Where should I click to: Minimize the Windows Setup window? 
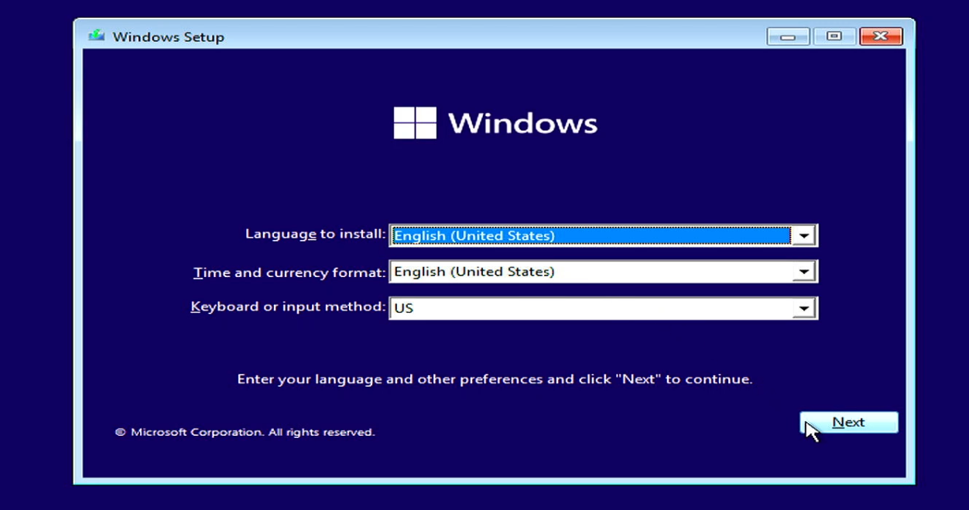(x=788, y=36)
